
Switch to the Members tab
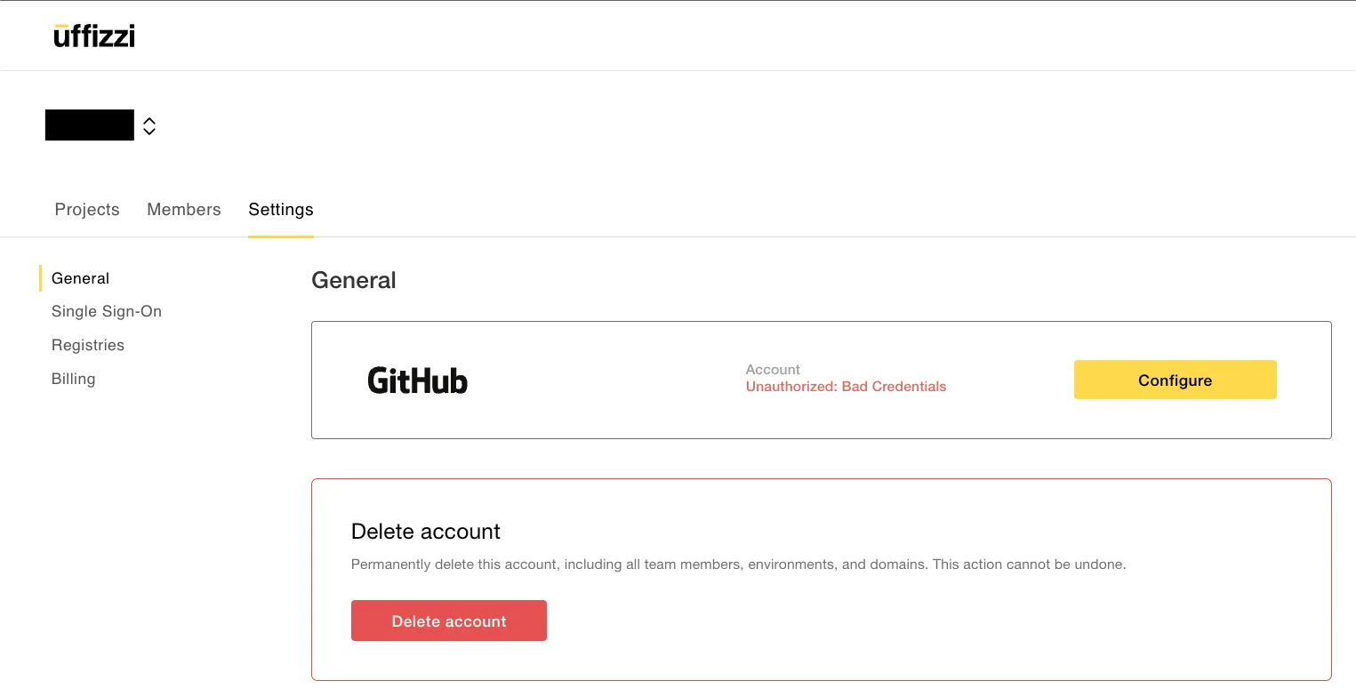pyautogui.click(x=183, y=210)
